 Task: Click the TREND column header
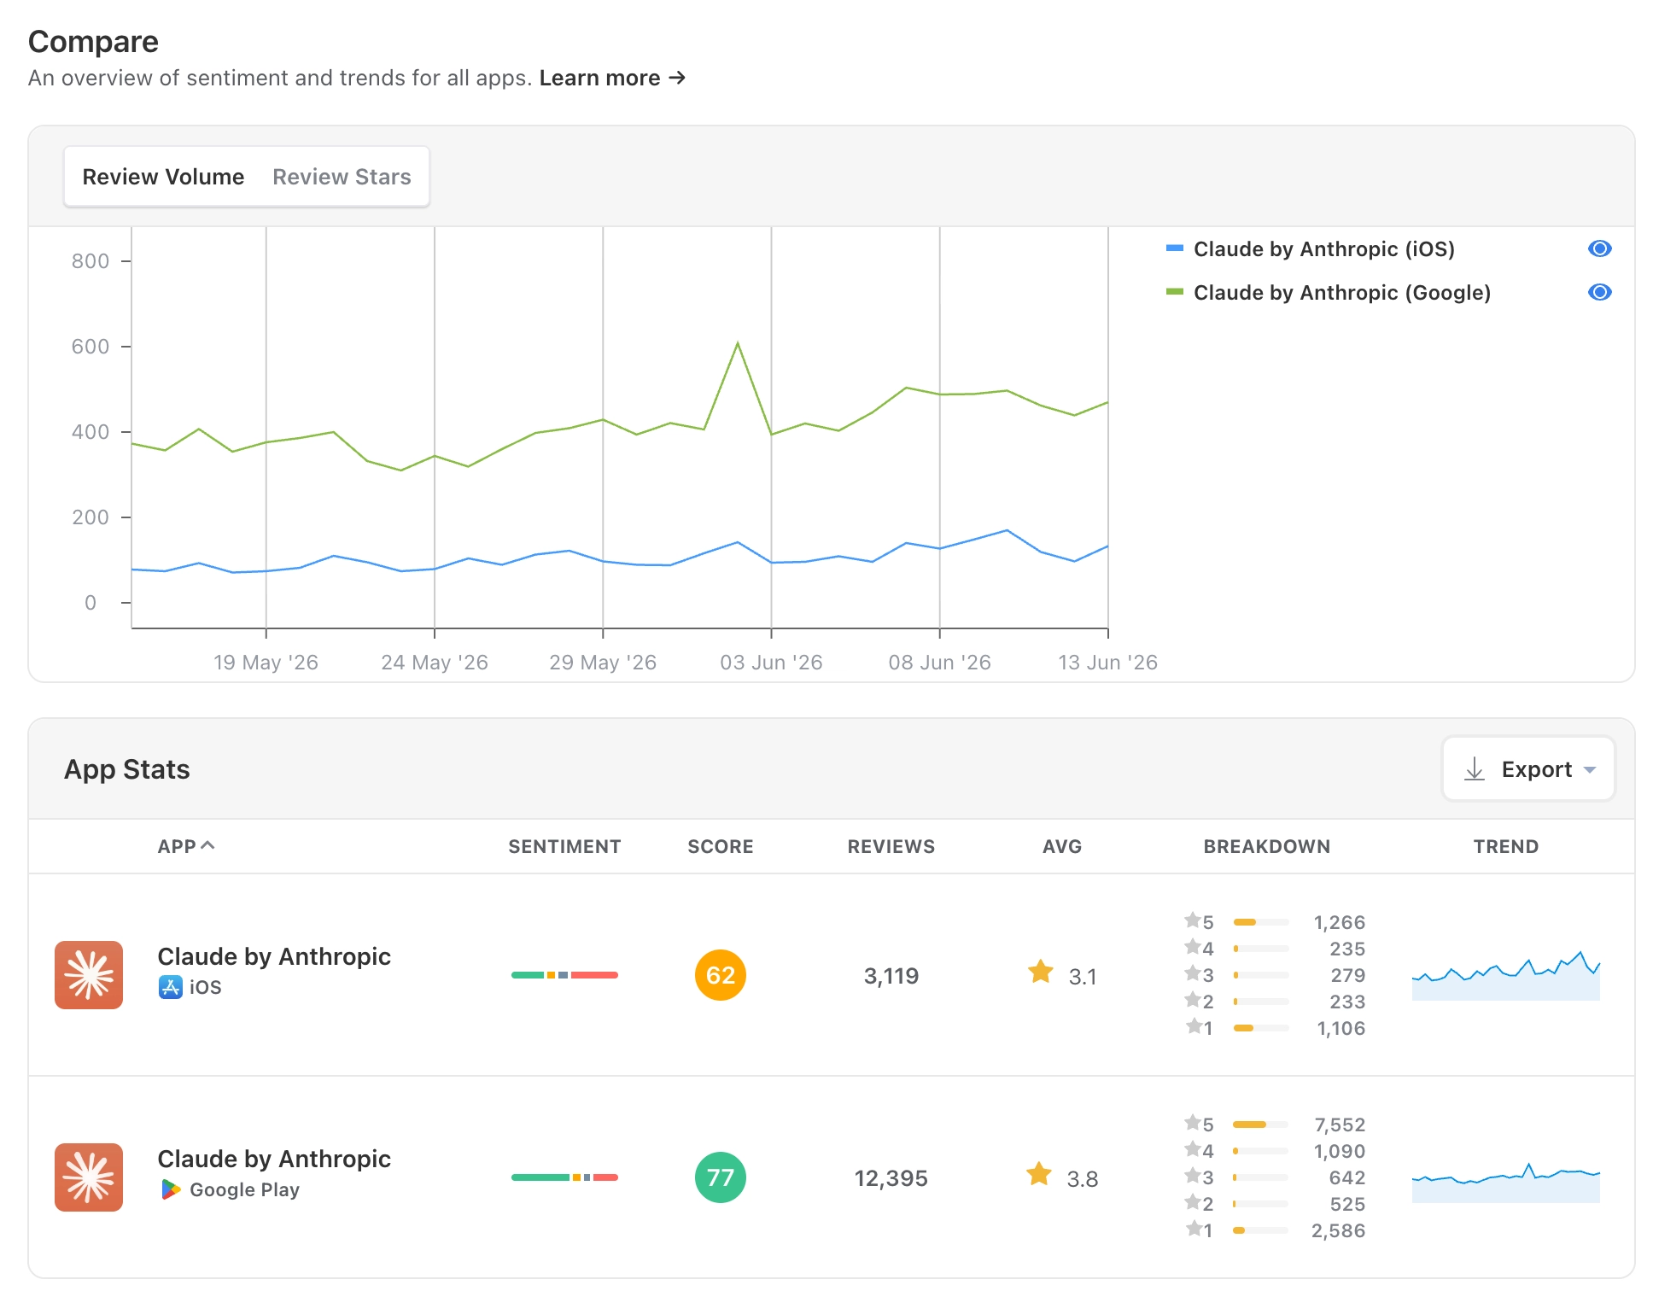(1506, 846)
